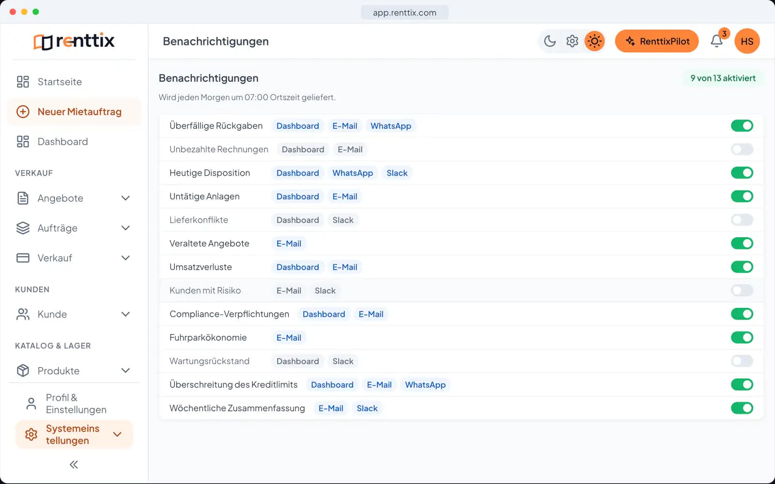Open the HS user avatar menu
Viewport: 775px width, 484px height.
[x=747, y=41]
